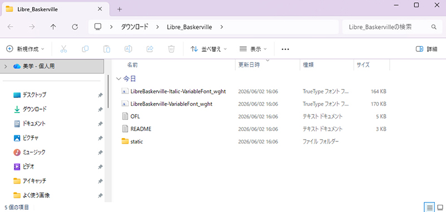446x212 pixels.
Task: Open ドキュメント in the sidebar
Action: pos(34,124)
